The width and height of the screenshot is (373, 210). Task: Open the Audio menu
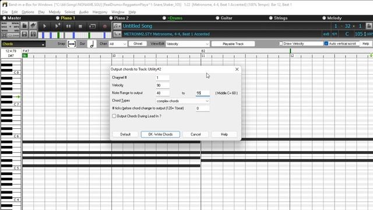coord(84,12)
